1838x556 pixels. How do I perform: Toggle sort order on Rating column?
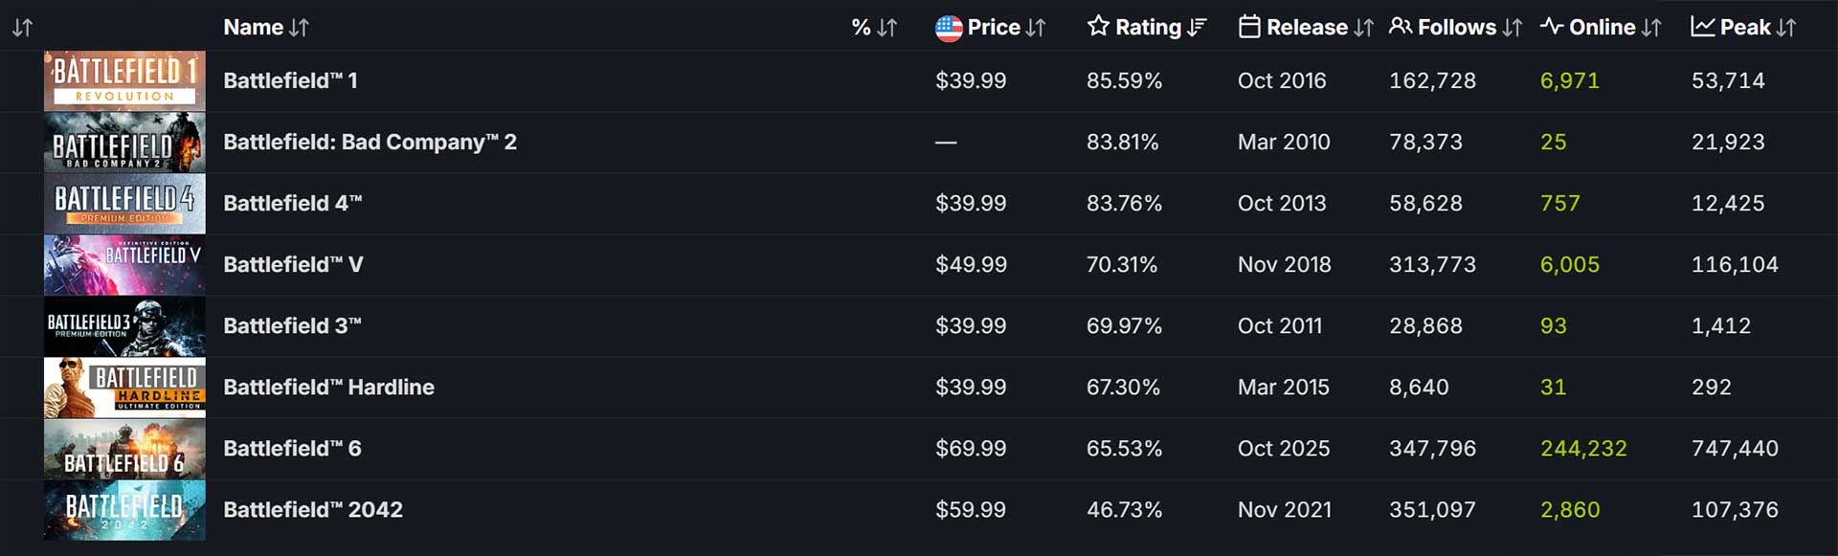click(1197, 28)
